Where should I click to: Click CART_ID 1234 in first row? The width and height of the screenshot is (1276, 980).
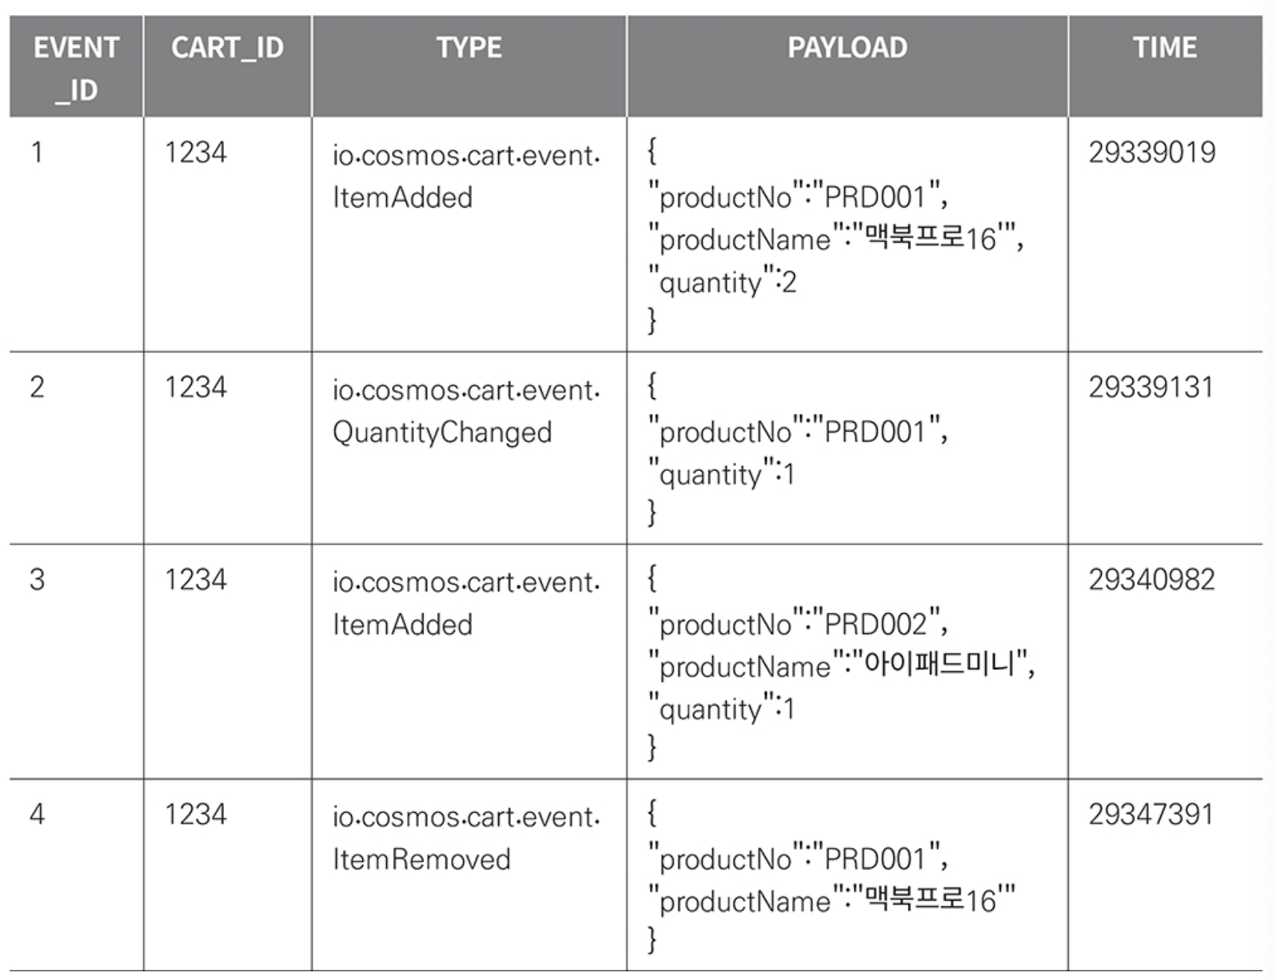(x=195, y=152)
